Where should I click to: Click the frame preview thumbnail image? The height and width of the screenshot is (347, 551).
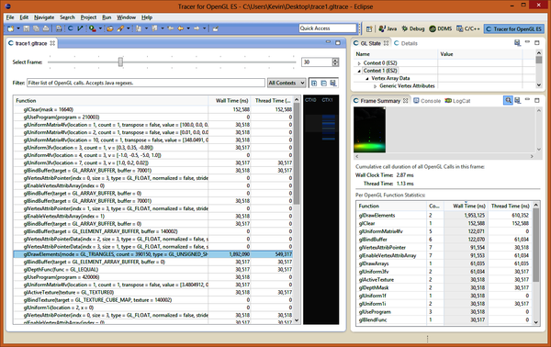pyautogui.click(x=370, y=129)
